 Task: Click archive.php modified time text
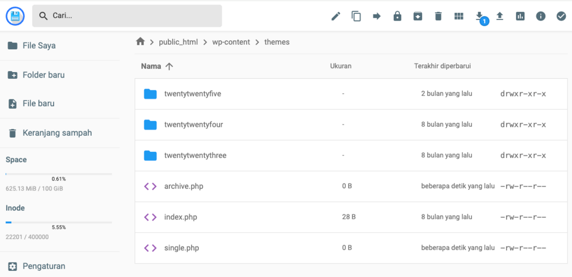[x=458, y=186]
